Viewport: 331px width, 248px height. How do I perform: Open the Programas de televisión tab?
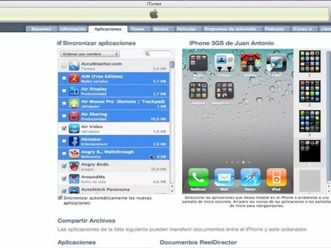[x=230, y=29]
